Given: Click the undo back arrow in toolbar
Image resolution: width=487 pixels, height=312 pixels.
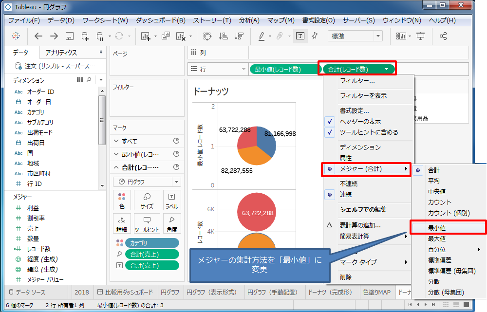Looking at the screenshot, I should [38, 36].
